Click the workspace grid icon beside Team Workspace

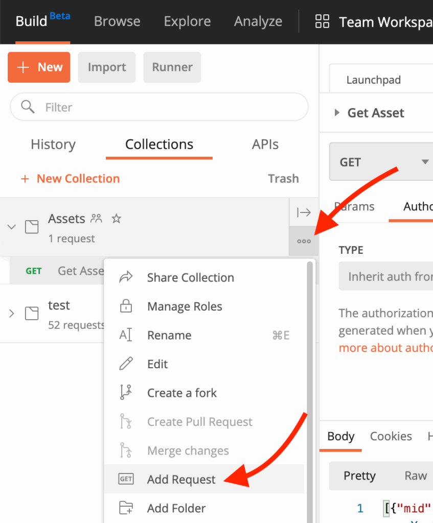coord(322,21)
